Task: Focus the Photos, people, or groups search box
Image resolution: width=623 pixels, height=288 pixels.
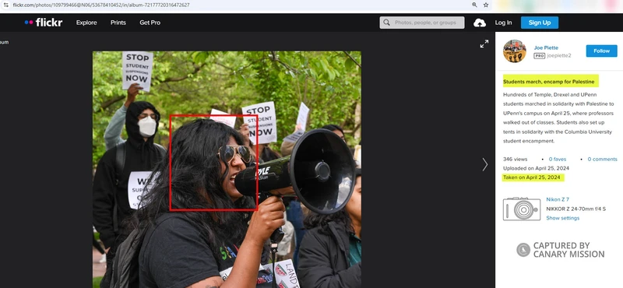Action: (x=422, y=23)
